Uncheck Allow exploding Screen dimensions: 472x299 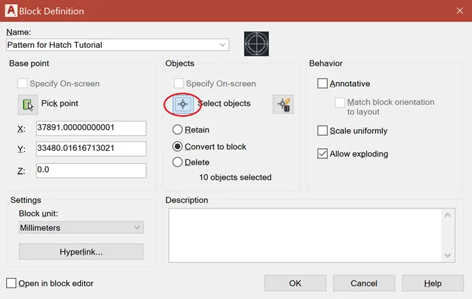[x=322, y=154]
